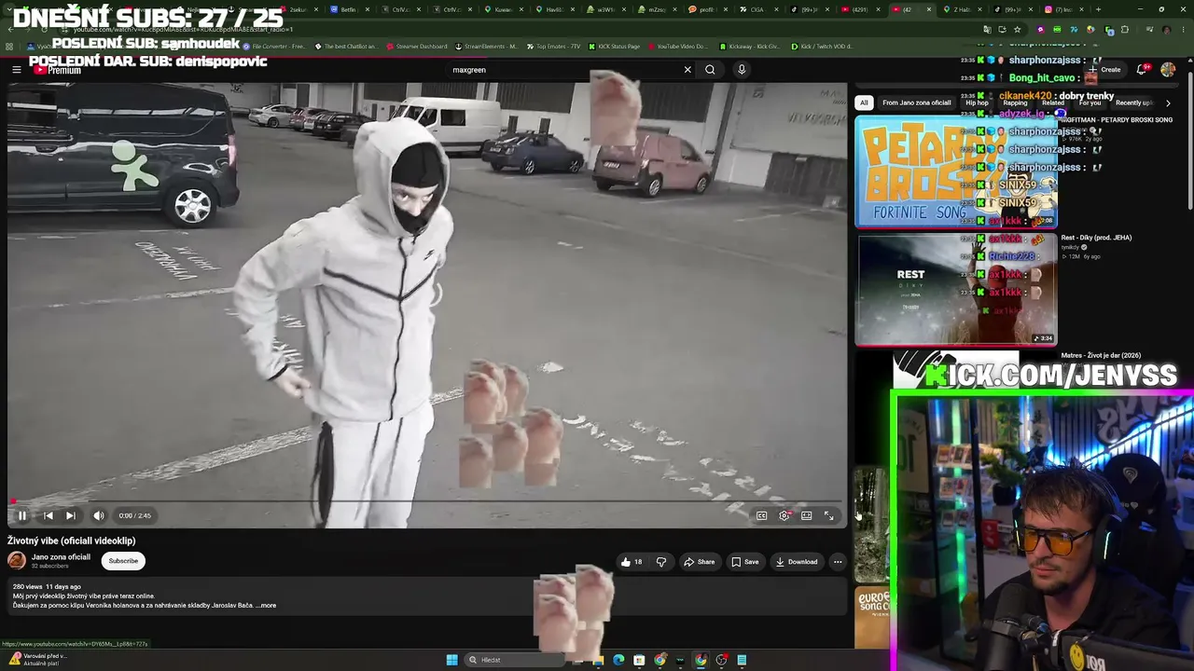The height and width of the screenshot is (671, 1194).
Task: Open Jano zona oficiall channel avatar
Action: [17, 560]
